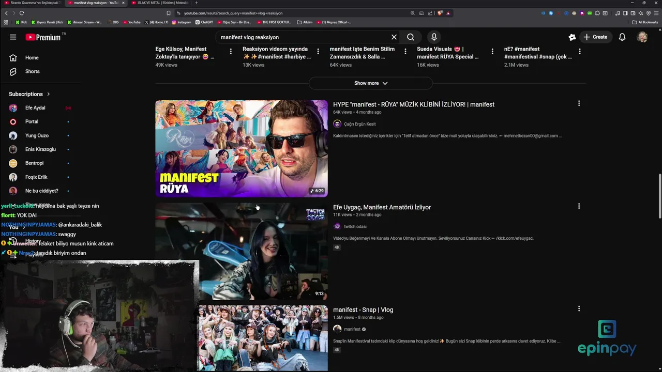Open the account avatar menu

coord(642,37)
